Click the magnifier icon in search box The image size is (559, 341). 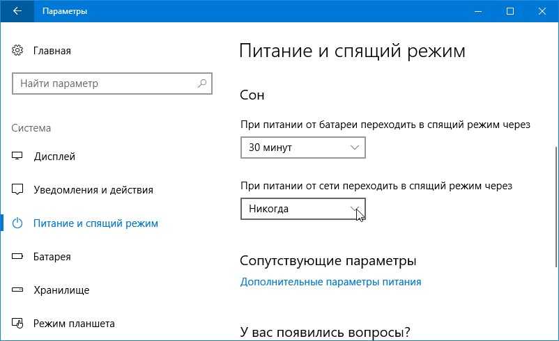tap(201, 84)
